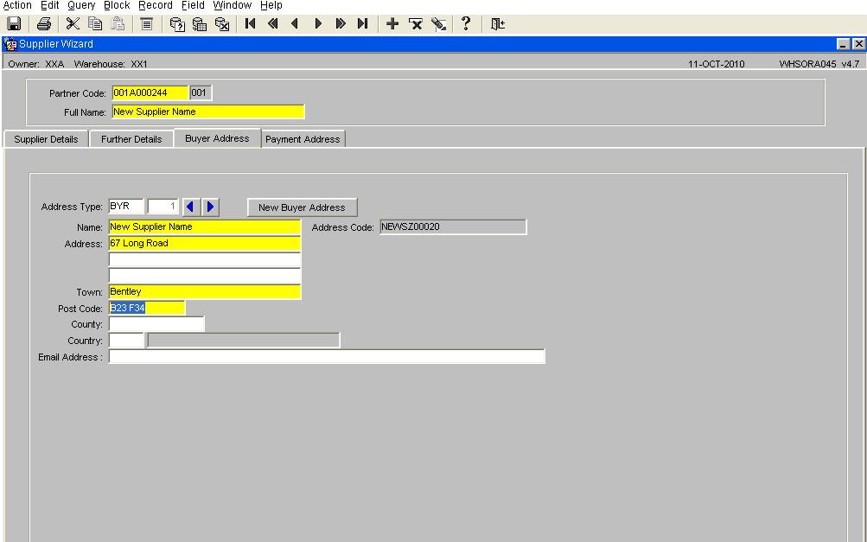Show next buyer address with blue arrow
Viewport: 867px width, 542px height.
pos(211,207)
